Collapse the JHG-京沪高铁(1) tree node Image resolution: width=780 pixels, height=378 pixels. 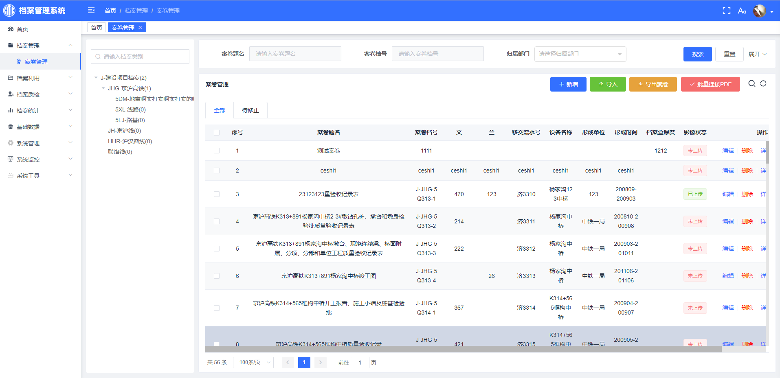tap(103, 88)
